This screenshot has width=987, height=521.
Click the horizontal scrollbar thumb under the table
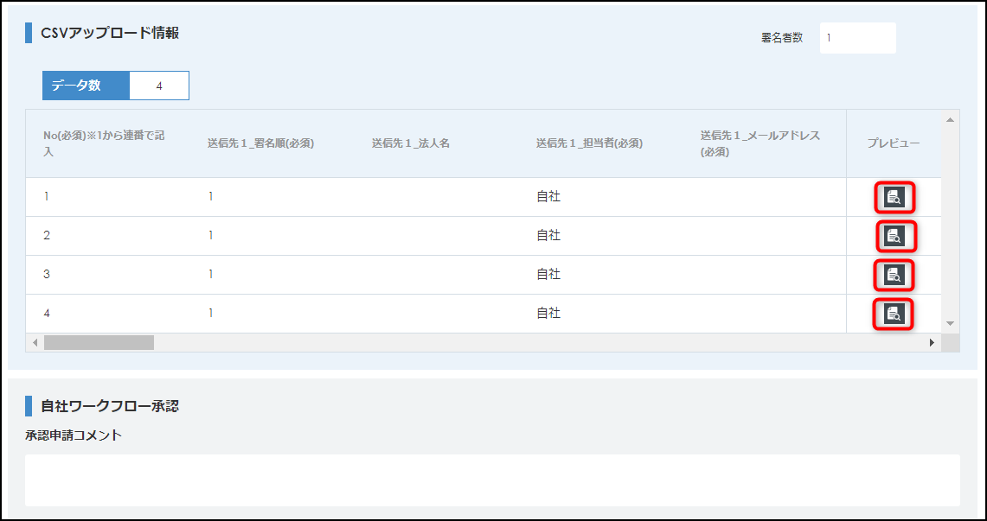point(99,343)
